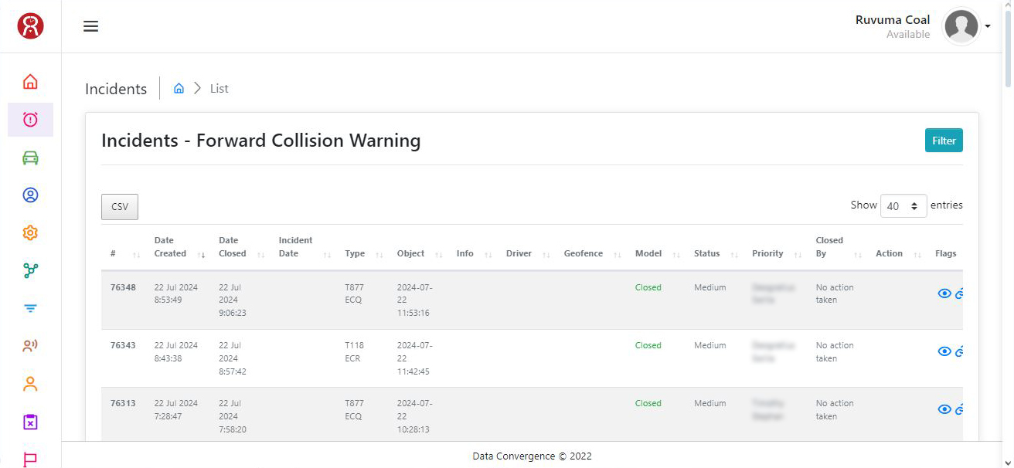Open the Show entries count dropdown
The height and width of the screenshot is (468, 1014).
click(903, 206)
